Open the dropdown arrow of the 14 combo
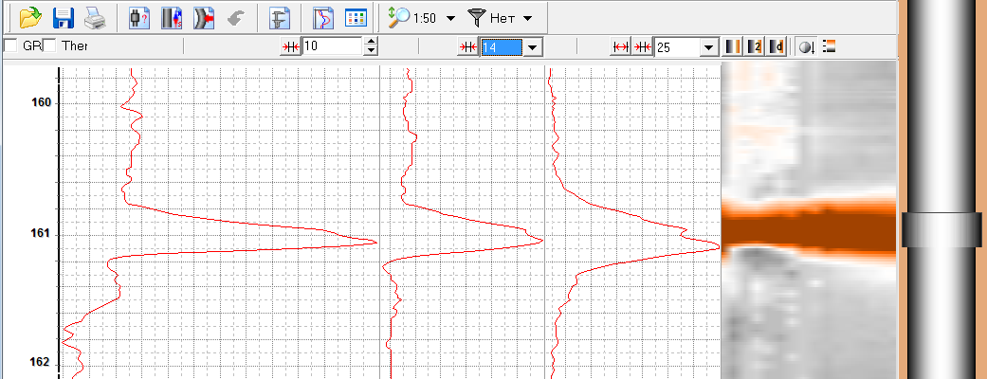 533,47
